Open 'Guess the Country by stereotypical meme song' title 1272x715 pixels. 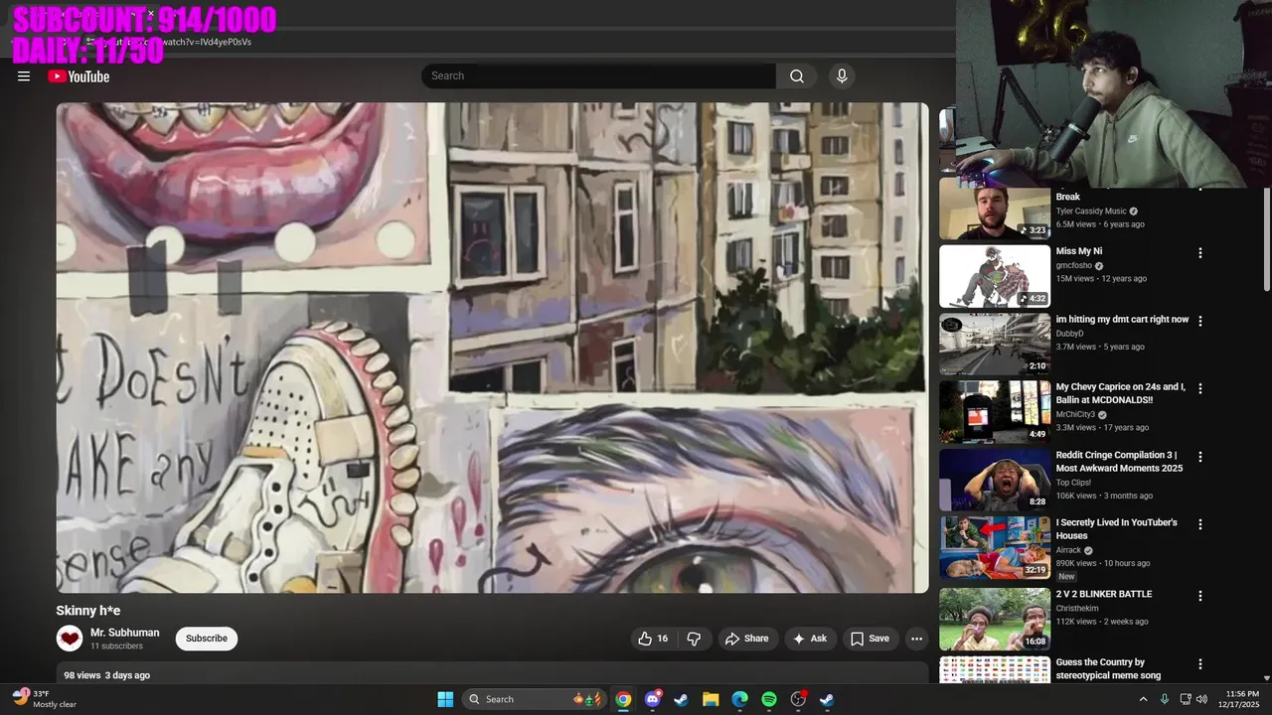[x=1108, y=669]
